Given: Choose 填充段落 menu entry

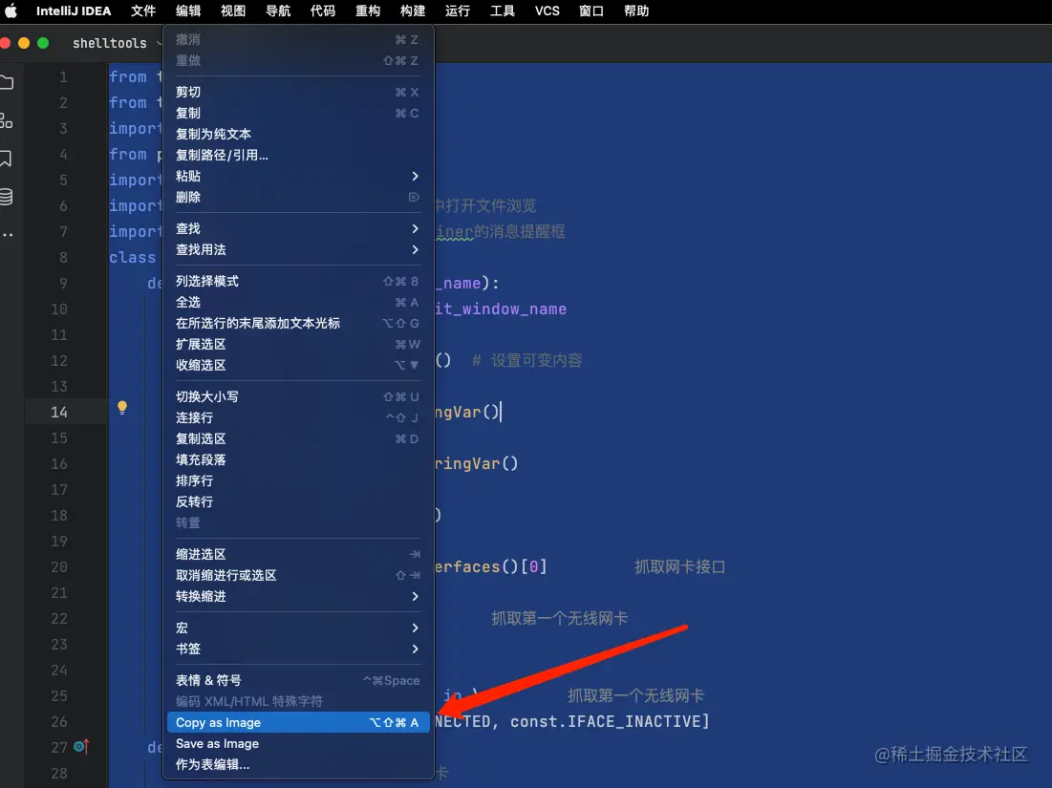Looking at the screenshot, I should (x=298, y=459).
